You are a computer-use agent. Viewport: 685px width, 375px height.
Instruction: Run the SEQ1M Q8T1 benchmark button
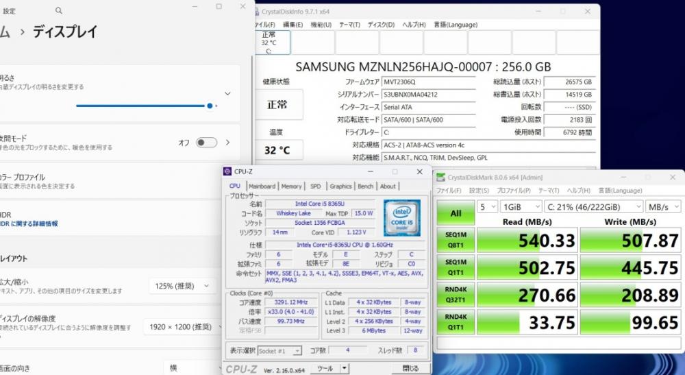(456, 240)
